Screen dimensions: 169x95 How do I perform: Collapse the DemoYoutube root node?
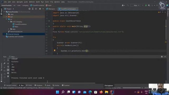(x=4, y=12)
